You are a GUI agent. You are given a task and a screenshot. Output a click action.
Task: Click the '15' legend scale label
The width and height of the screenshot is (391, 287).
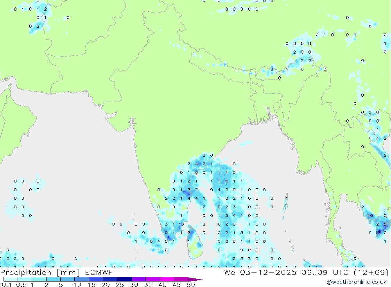coord(91,285)
